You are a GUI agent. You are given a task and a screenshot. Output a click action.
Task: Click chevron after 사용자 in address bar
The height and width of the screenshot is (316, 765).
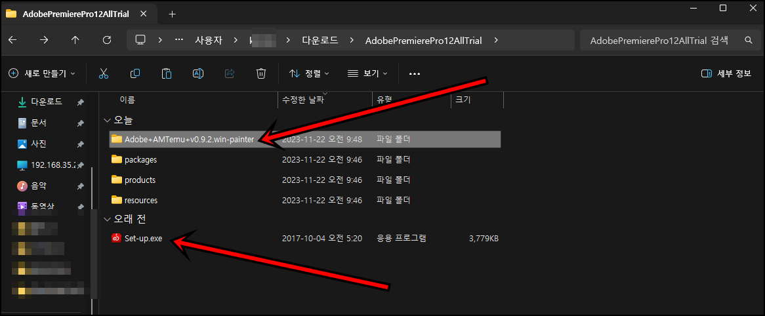click(236, 41)
